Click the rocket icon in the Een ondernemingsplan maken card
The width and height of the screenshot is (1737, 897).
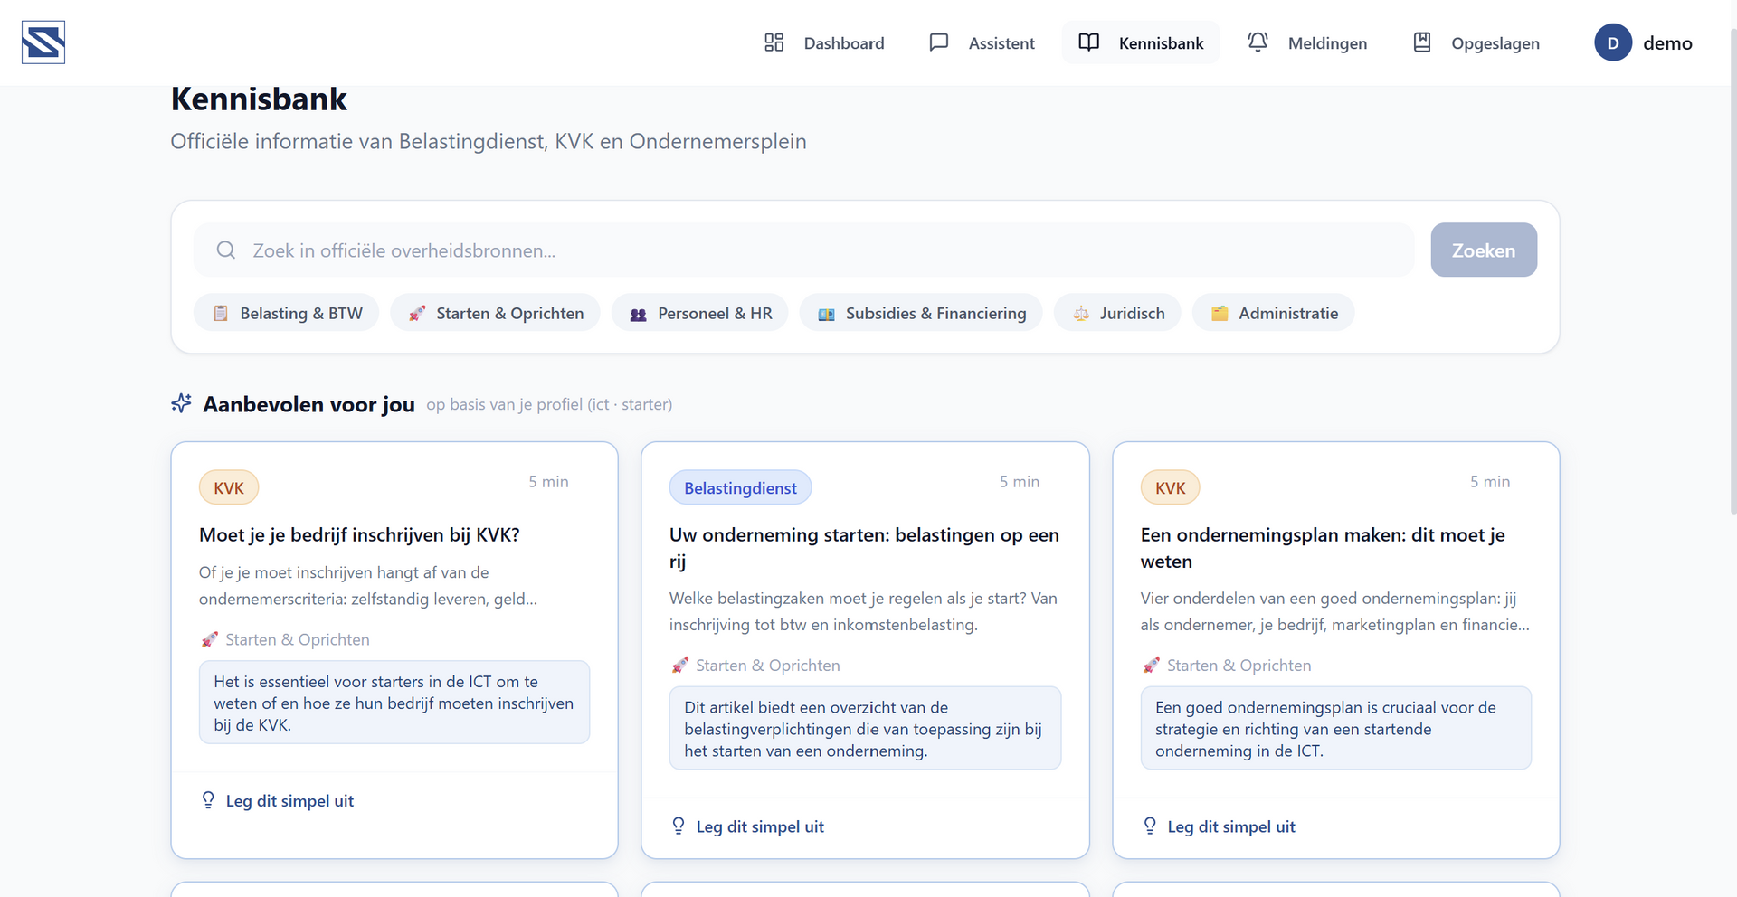pos(1151,666)
